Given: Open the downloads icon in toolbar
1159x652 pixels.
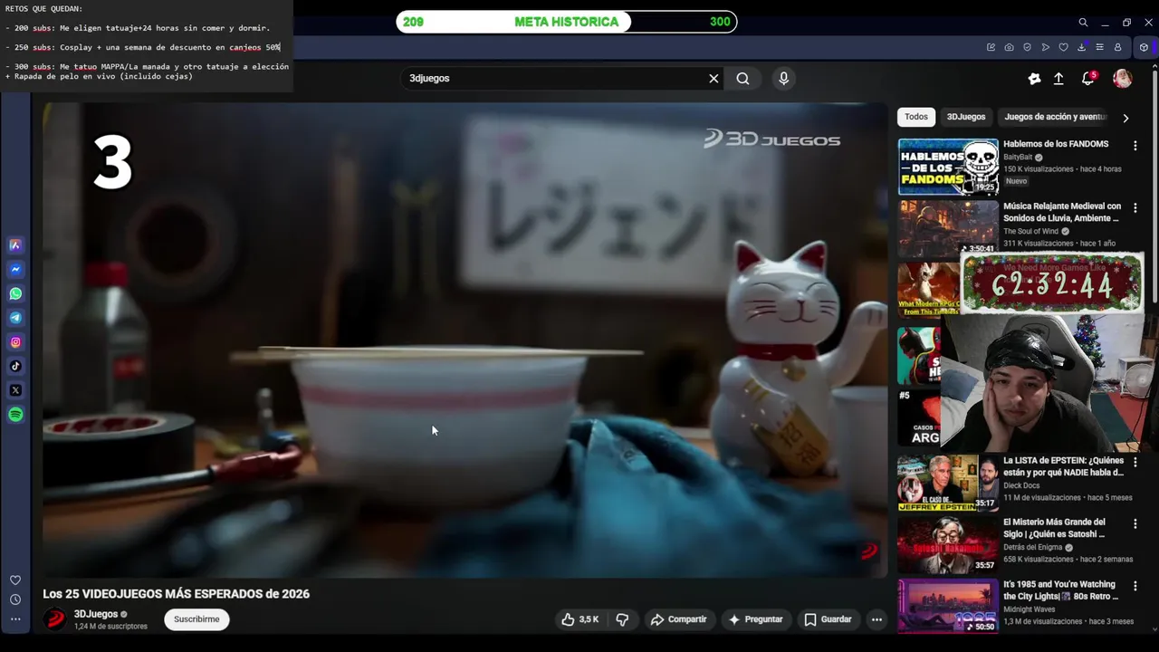Looking at the screenshot, I should [x=1081, y=47].
